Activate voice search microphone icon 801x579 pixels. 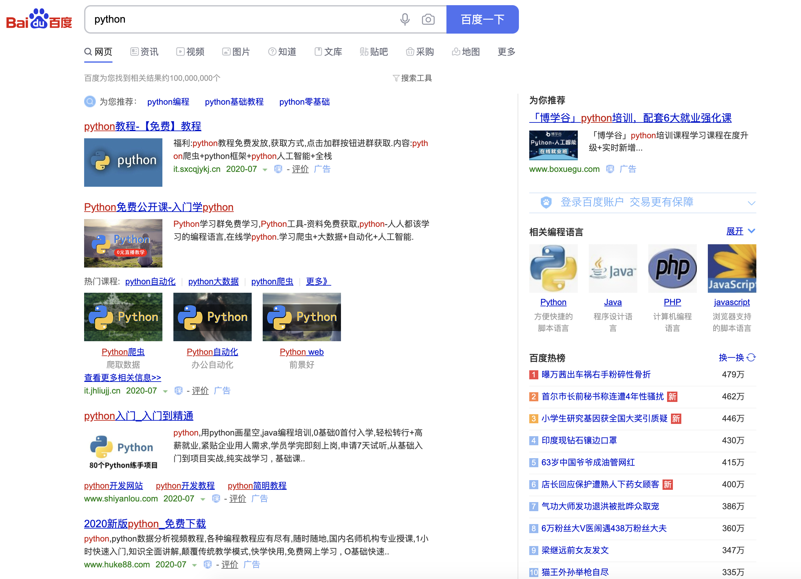[x=405, y=19]
